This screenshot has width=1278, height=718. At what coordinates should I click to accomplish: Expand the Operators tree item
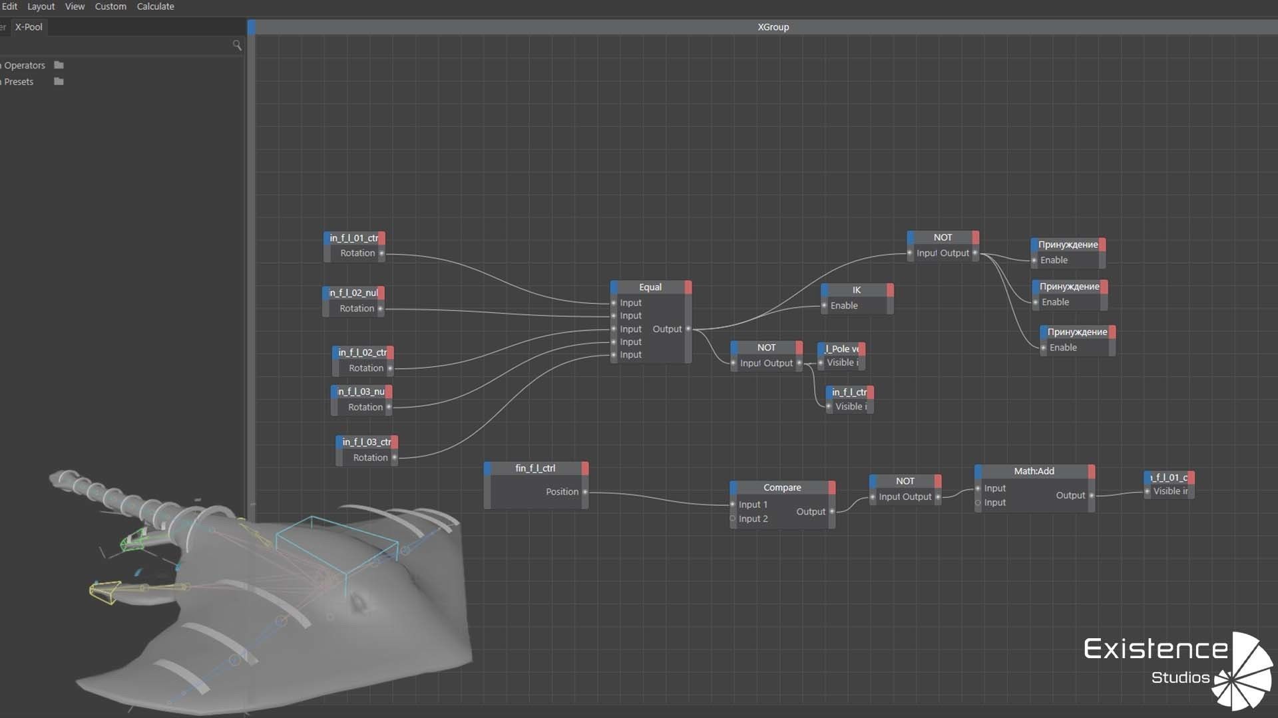click(1, 65)
